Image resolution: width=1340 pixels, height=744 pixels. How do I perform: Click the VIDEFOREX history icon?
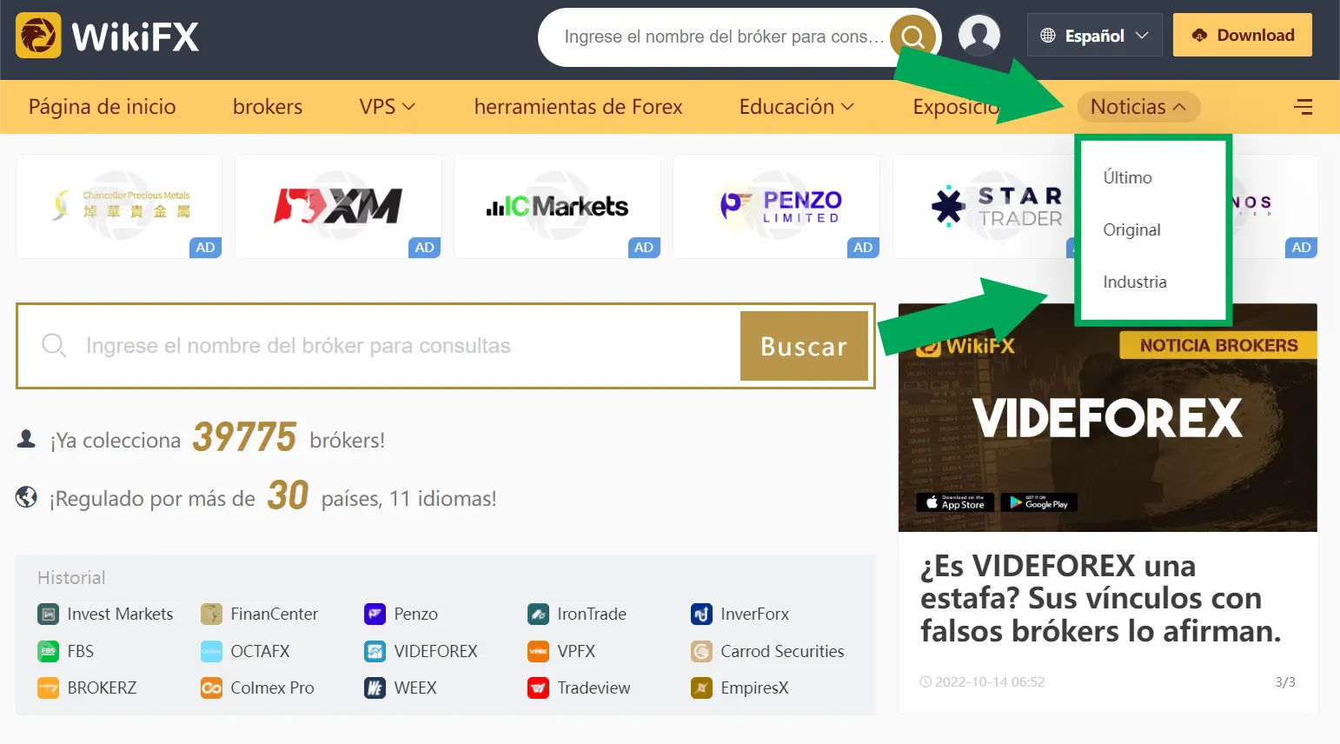click(375, 651)
